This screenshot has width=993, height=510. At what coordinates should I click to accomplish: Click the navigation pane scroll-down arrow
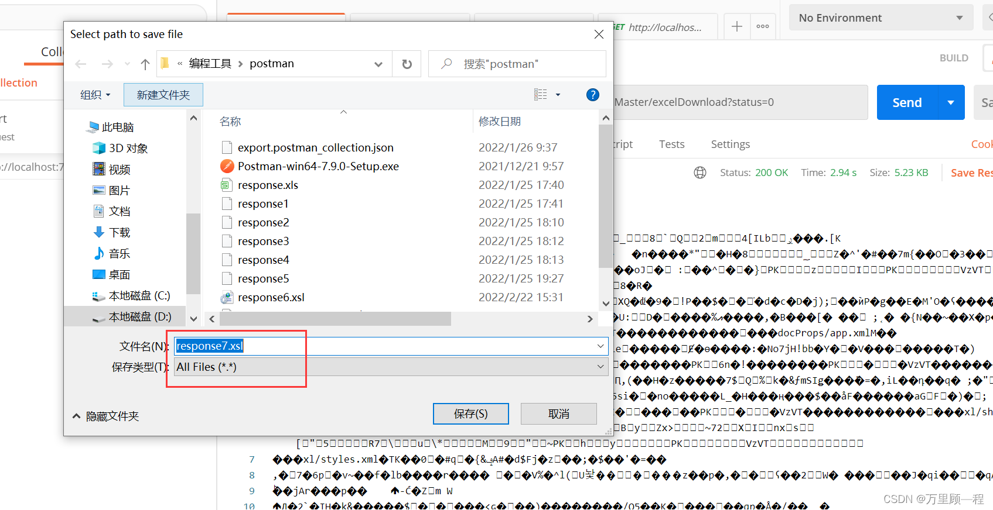point(193,319)
